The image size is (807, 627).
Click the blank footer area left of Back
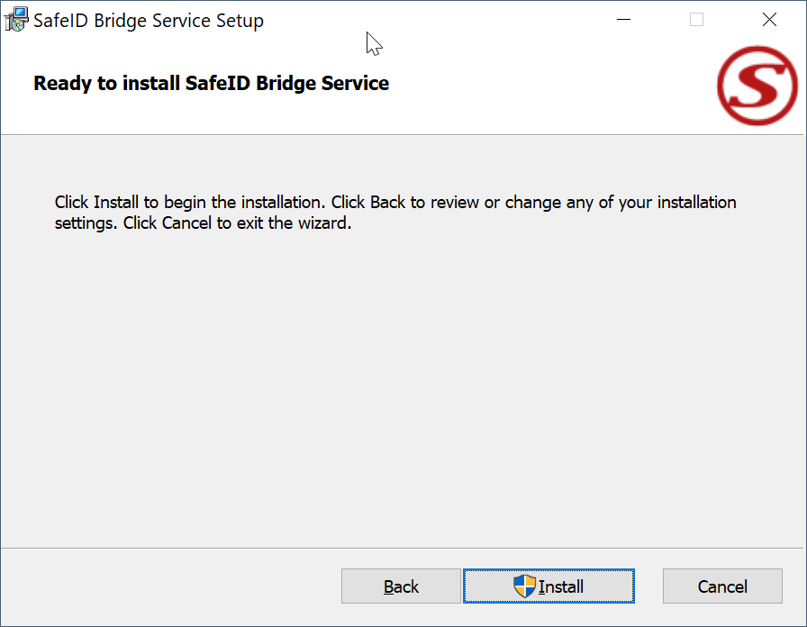click(171, 586)
